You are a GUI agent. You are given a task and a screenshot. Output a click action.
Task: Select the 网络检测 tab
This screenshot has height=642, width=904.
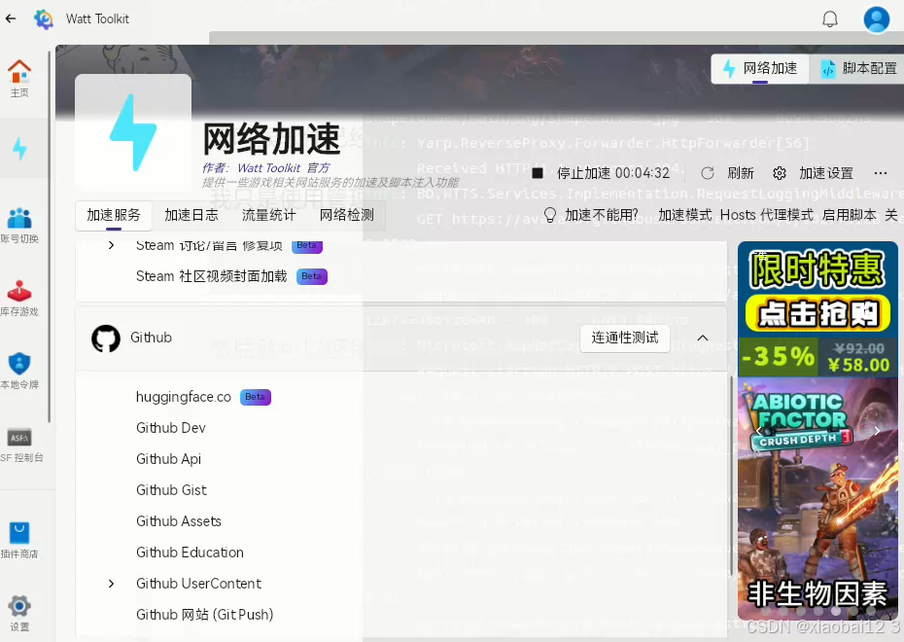click(346, 215)
